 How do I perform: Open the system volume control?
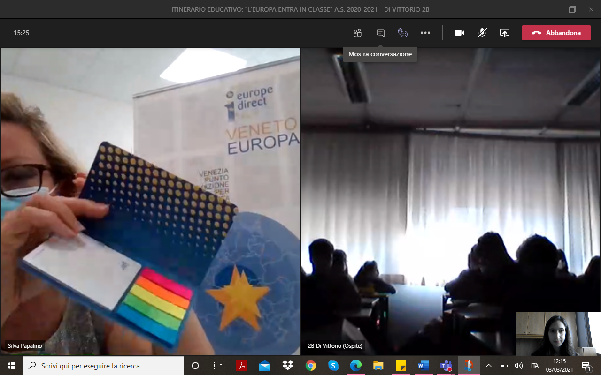click(519, 366)
